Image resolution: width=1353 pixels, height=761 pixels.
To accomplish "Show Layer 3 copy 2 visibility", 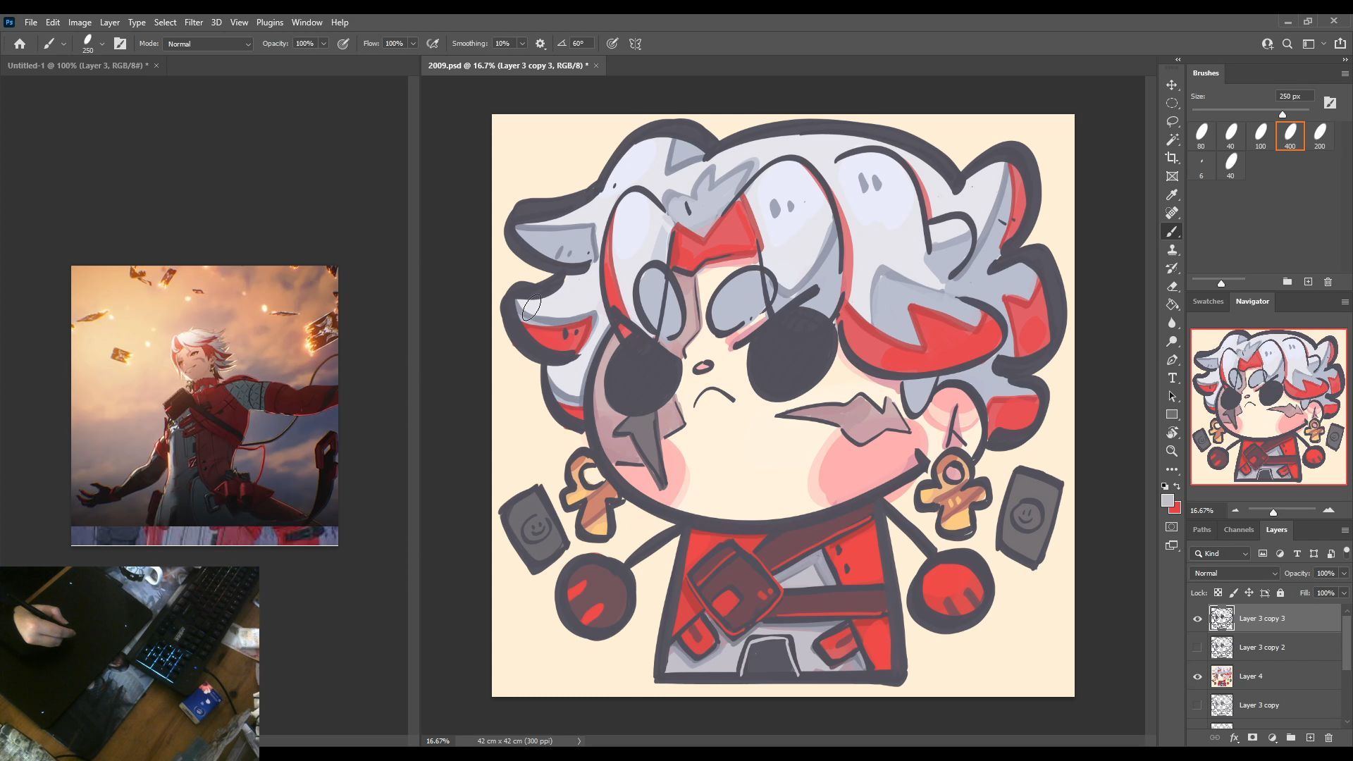I will (1197, 648).
